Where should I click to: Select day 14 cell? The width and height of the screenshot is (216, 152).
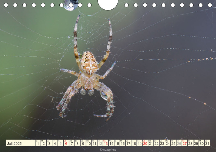click(x=111, y=143)
